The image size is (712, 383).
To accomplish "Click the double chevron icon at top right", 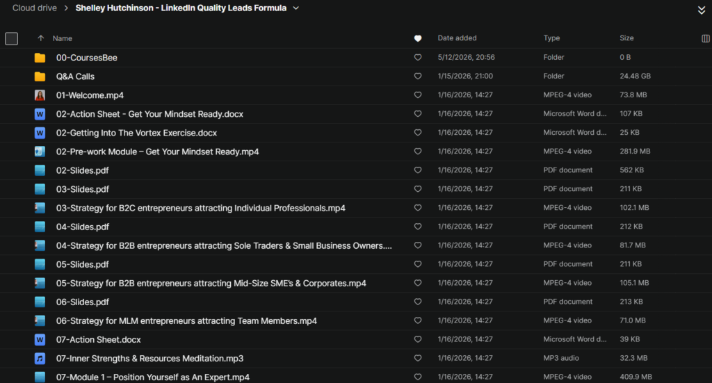I will click(x=702, y=10).
